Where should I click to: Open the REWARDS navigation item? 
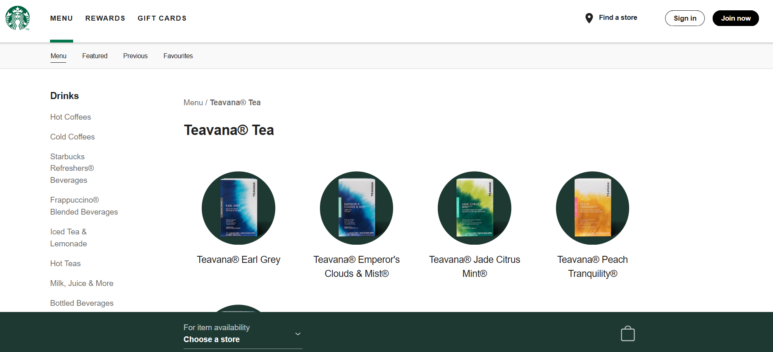click(105, 18)
